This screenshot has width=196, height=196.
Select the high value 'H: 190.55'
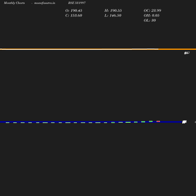113,11
